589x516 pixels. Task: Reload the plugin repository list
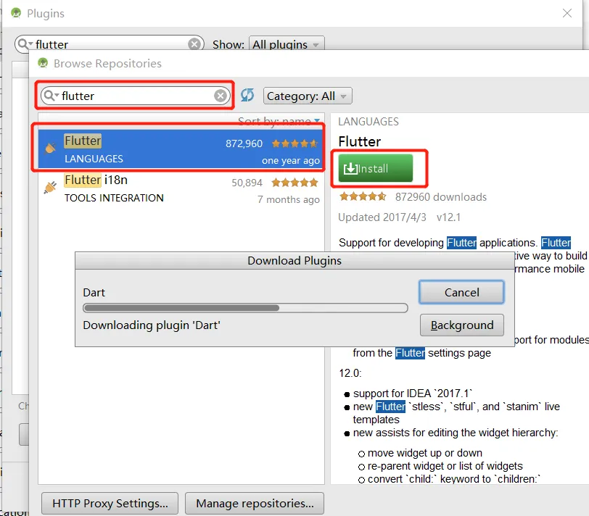point(247,95)
